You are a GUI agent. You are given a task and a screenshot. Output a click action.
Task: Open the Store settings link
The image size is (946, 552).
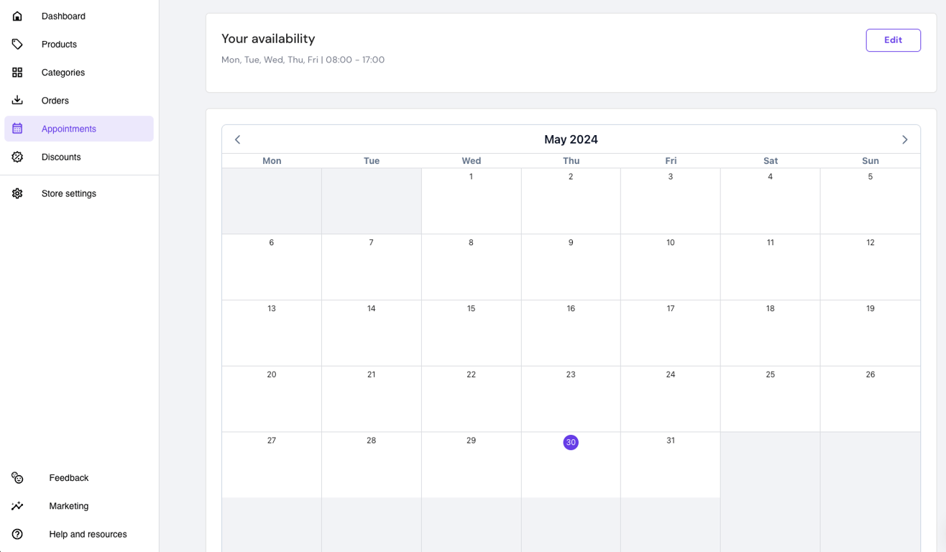click(68, 193)
